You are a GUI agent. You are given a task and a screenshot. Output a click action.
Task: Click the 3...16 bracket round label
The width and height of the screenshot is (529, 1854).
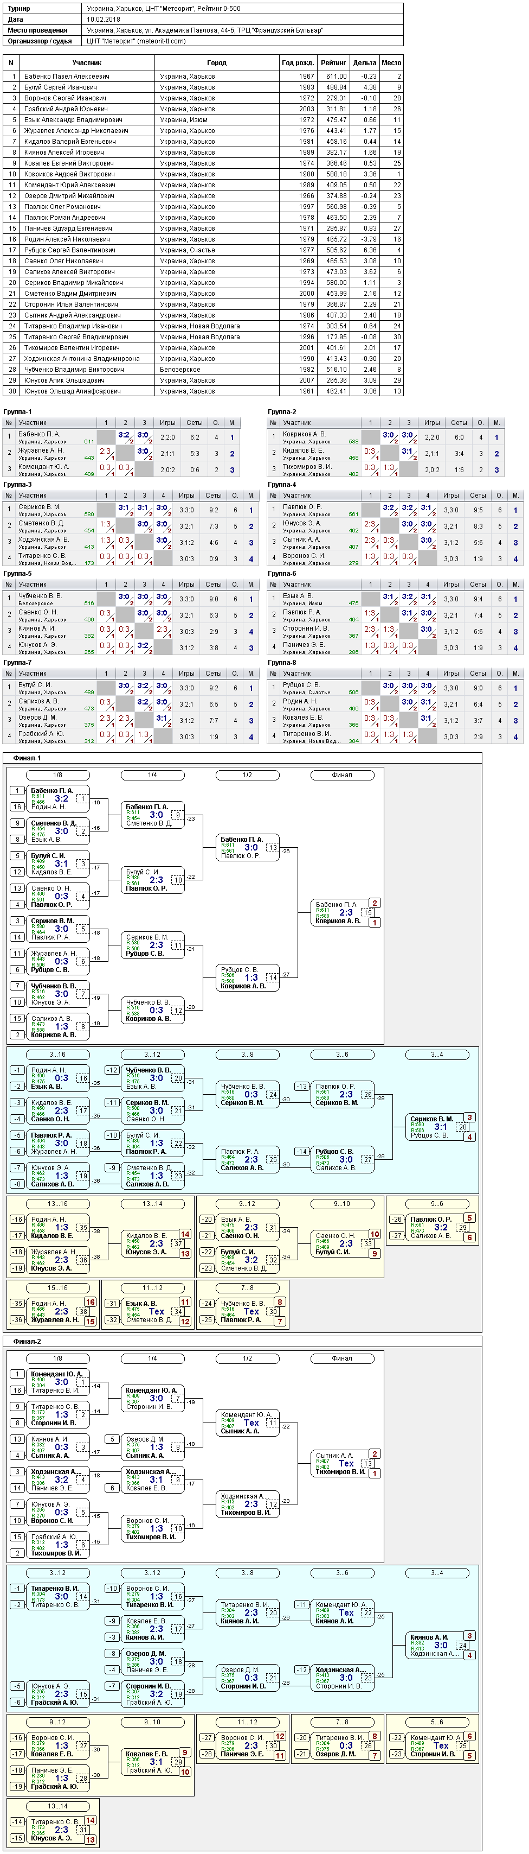(57, 1055)
